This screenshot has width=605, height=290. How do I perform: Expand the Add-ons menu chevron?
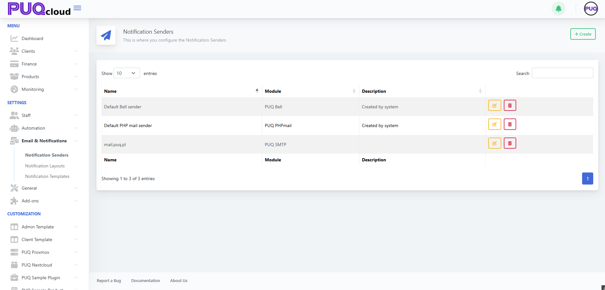[x=76, y=201]
